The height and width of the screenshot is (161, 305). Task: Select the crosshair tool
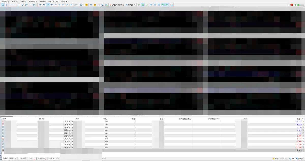pyautogui.click(x=6, y=5)
